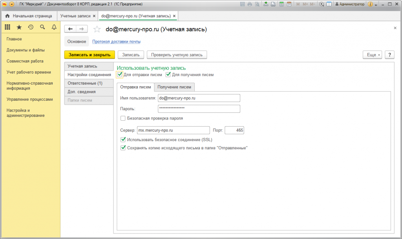
Task: Click the 'Сервер' input field
Action: (x=173, y=130)
